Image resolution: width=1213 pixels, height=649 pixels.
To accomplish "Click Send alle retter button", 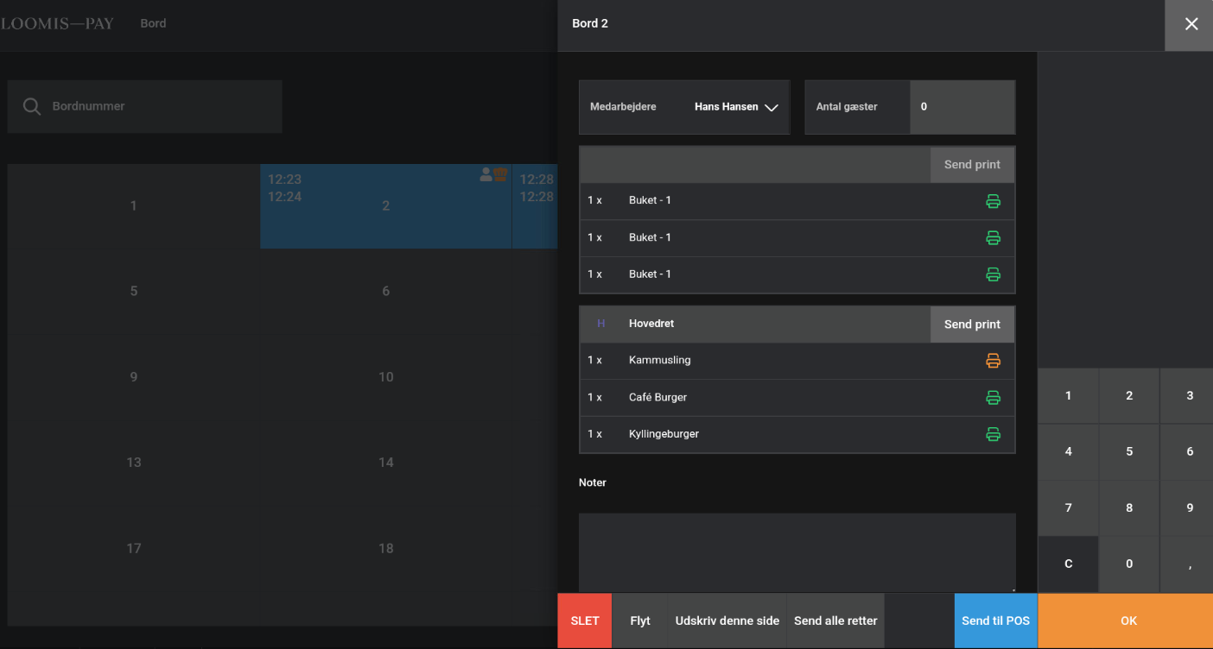I will (835, 621).
